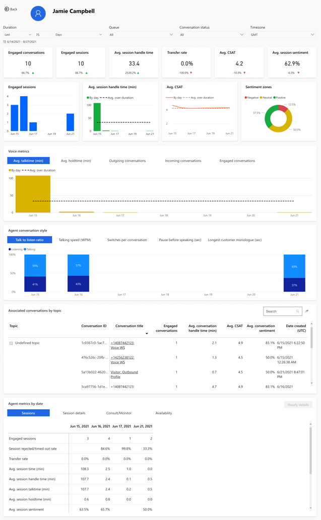321x520 pixels.
Task: Open Longest customer monologue (sec) tab
Action: (235, 240)
